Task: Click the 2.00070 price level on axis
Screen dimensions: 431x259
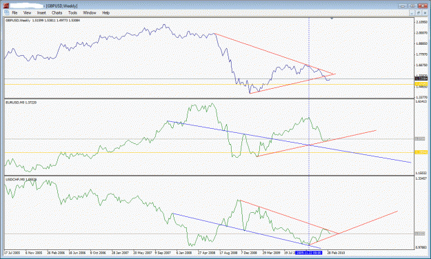Action: click(x=421, y=32)
